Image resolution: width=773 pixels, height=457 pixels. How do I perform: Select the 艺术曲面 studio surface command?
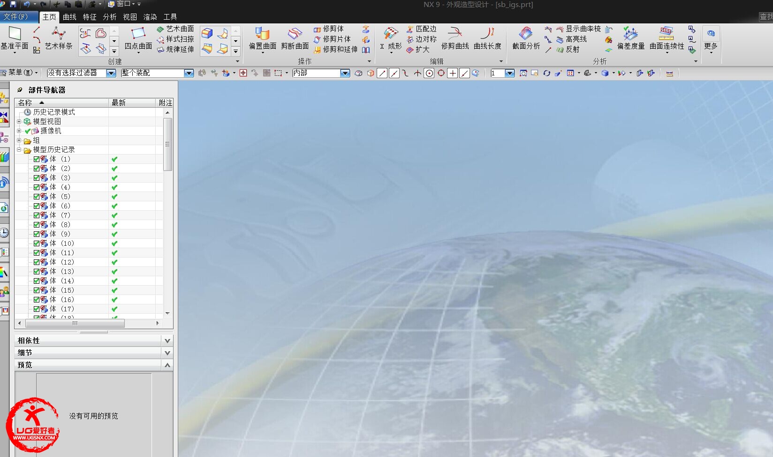175,29
